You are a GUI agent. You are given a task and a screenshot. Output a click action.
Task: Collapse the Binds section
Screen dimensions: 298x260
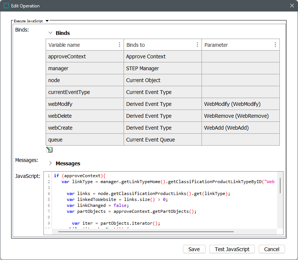[x=50, y=33]
